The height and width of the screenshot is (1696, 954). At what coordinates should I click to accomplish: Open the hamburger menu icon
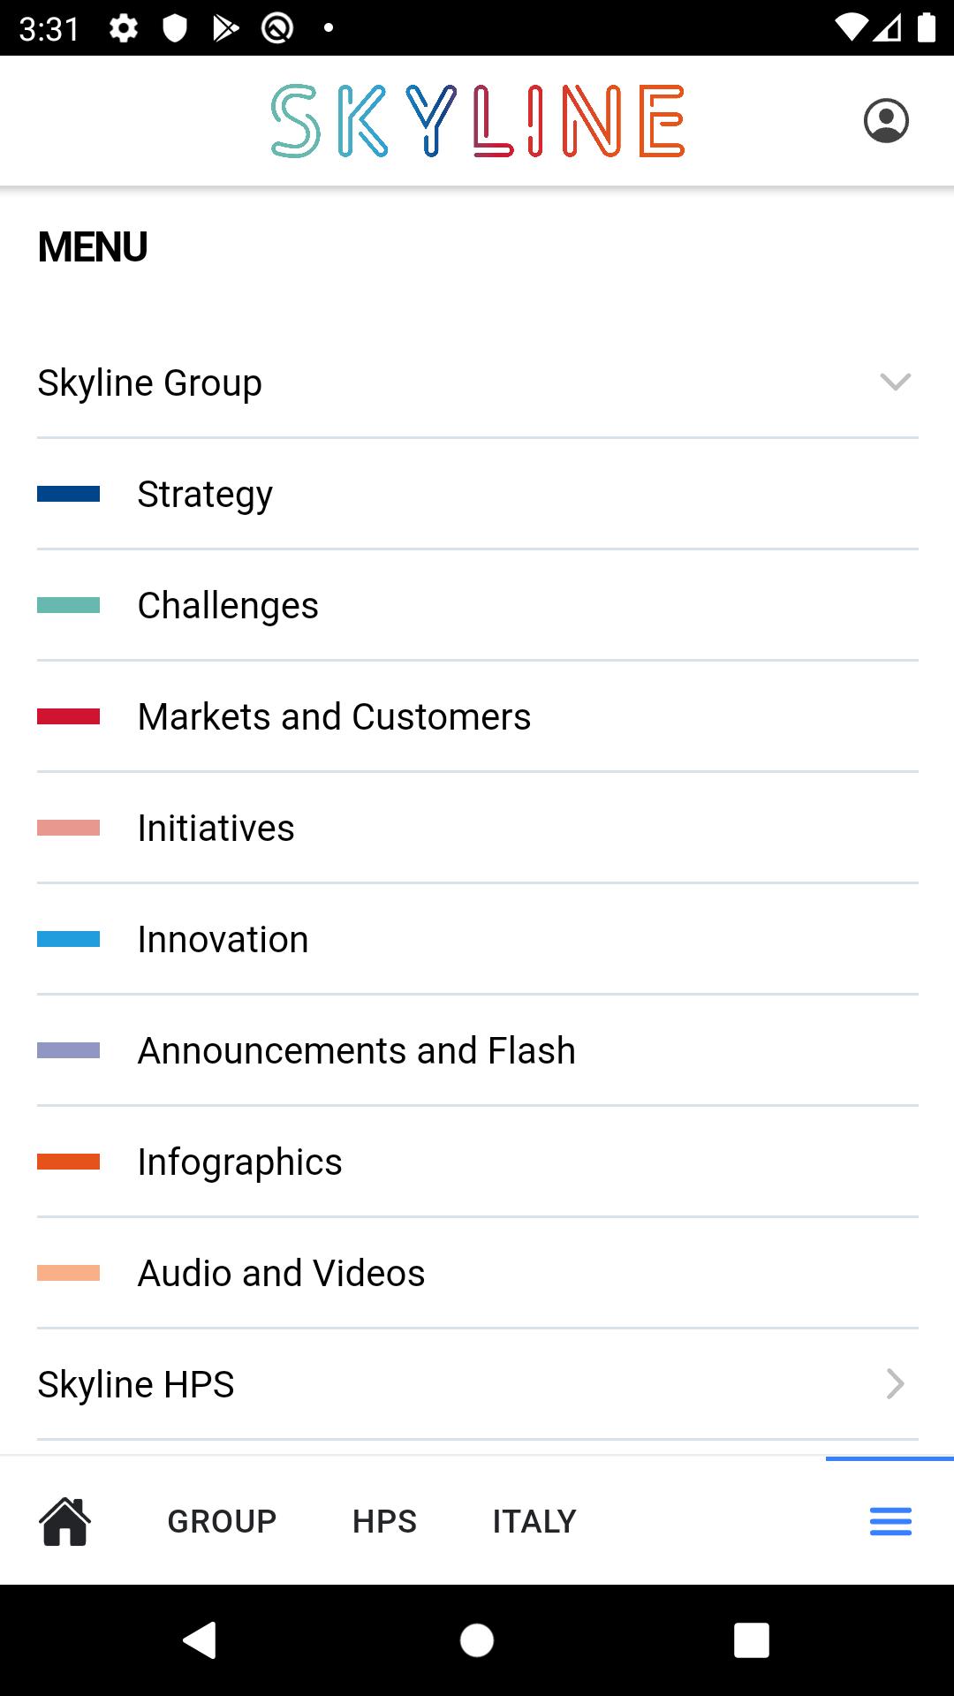(x=890, y=1521)
